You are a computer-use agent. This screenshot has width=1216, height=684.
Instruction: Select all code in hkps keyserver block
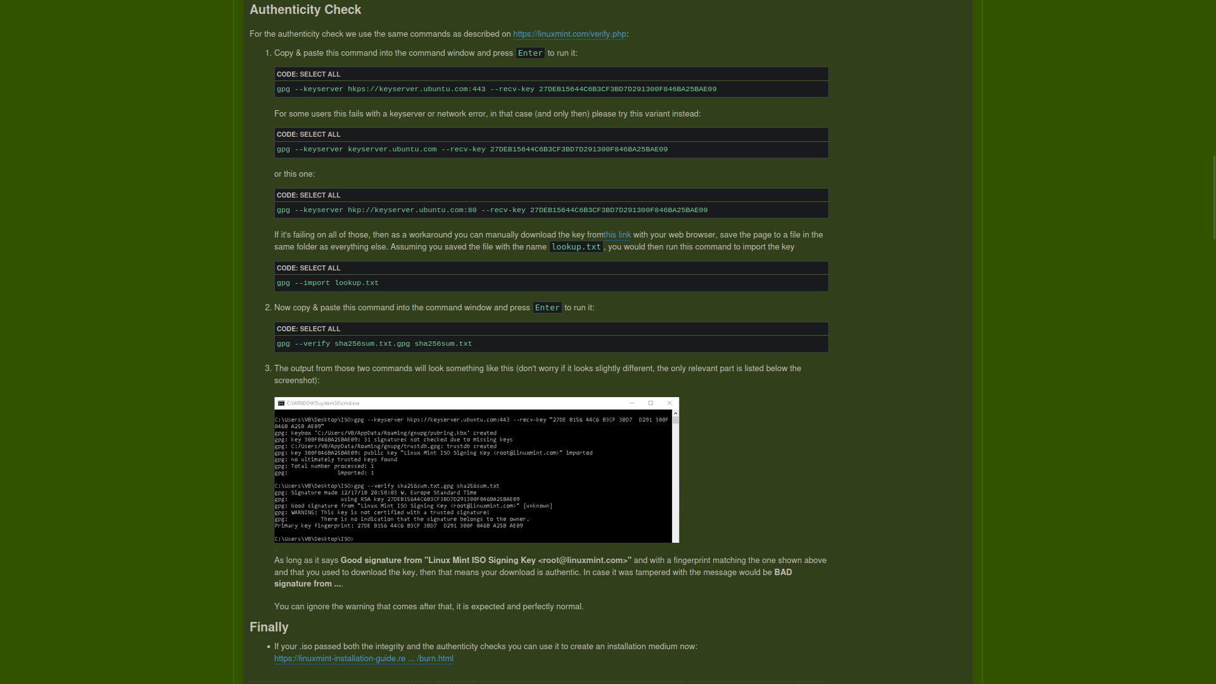320,74
